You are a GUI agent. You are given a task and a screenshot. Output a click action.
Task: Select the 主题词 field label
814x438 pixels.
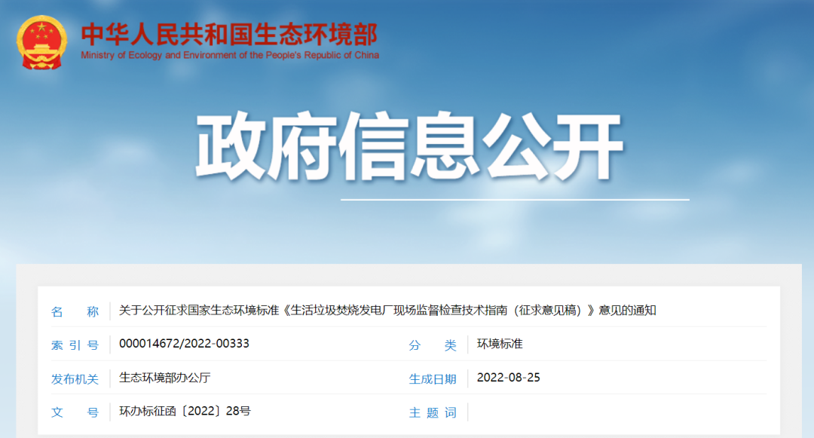pyautogui.click(x=433, y=412)
